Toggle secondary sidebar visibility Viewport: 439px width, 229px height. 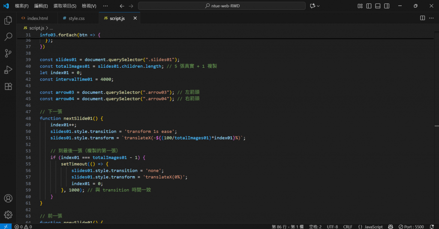tap(387, 6)
